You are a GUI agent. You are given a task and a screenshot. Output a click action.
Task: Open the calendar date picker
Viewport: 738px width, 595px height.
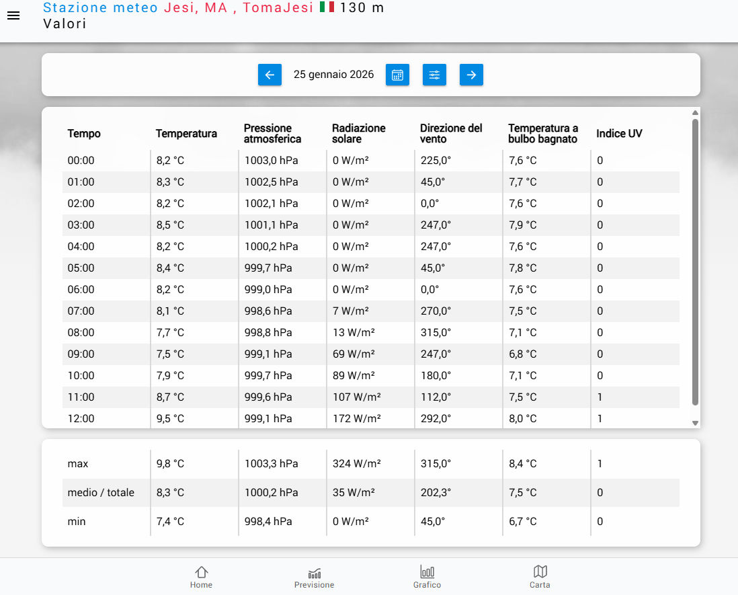click(x=397, y=75)
